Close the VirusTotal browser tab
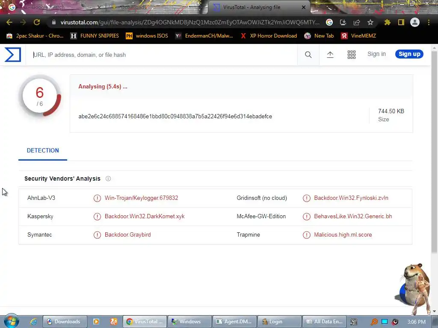This screenshot has width=438, height=328. (x=304, y=7)
